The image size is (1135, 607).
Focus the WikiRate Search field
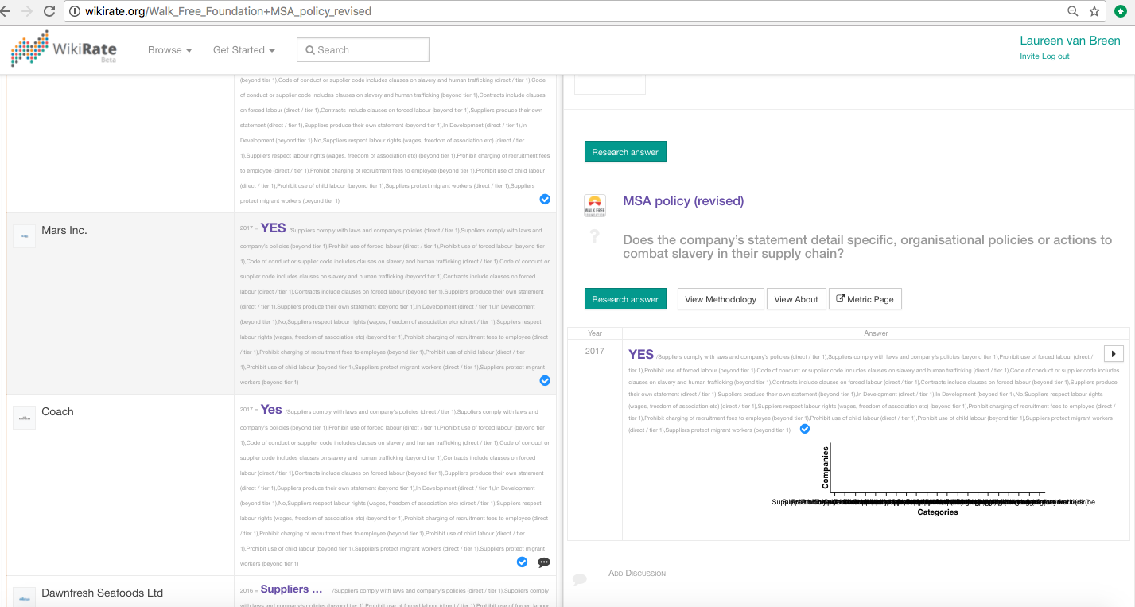point(363,49)
